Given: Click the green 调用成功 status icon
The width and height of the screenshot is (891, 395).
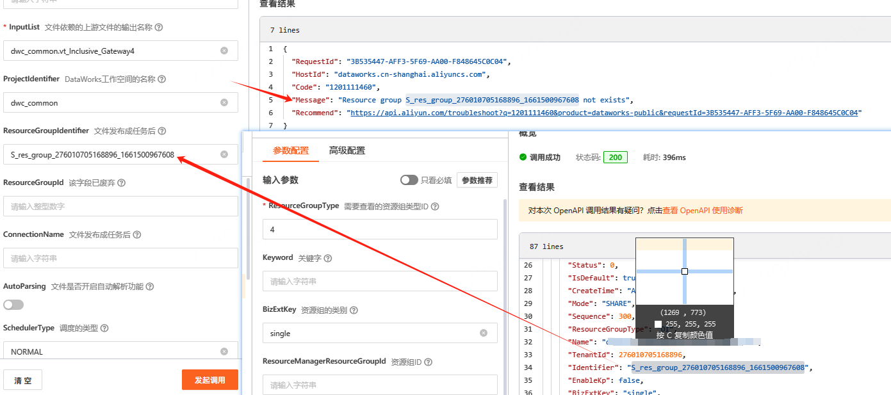Looking at the screenshot, I should [x=523, y=157].
